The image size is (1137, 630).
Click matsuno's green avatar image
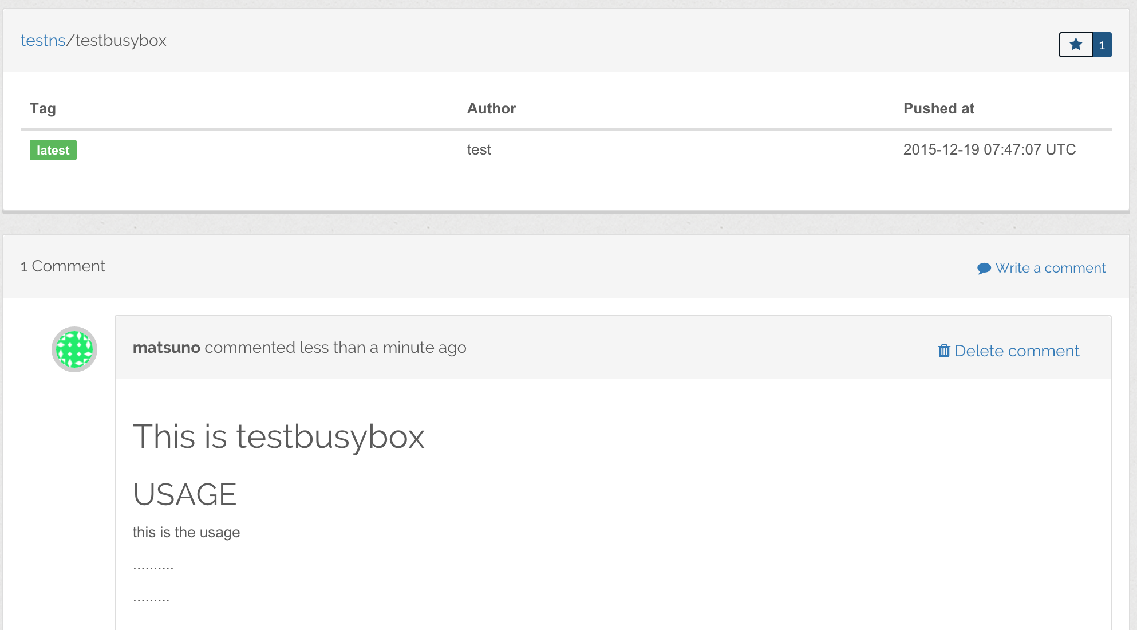(x=74, y=349)
